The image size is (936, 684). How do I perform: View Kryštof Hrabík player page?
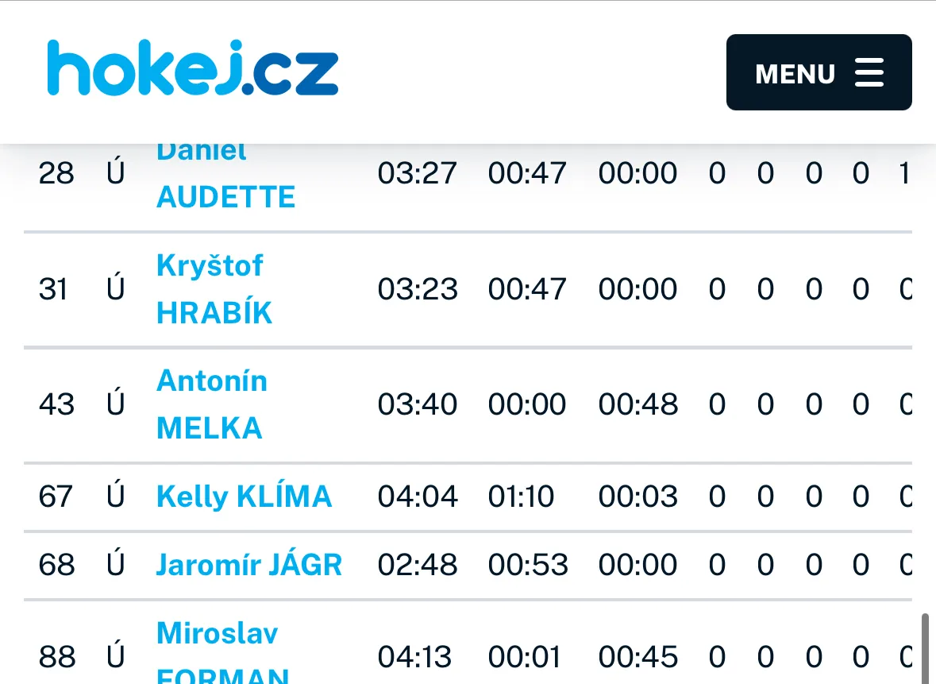214,289
